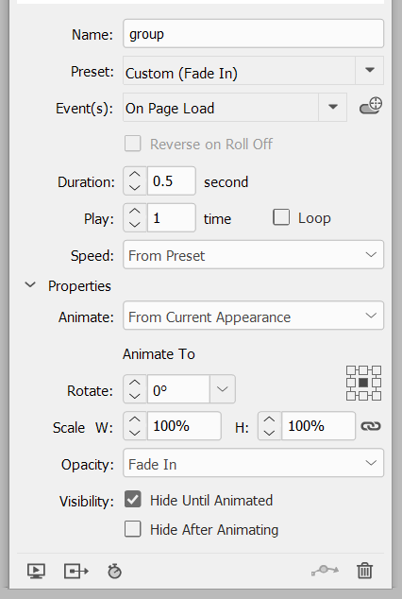The width and height of the screenshot is (402, 599).
Task: Enable the Loop checkbox
Action: pos(281,217)
